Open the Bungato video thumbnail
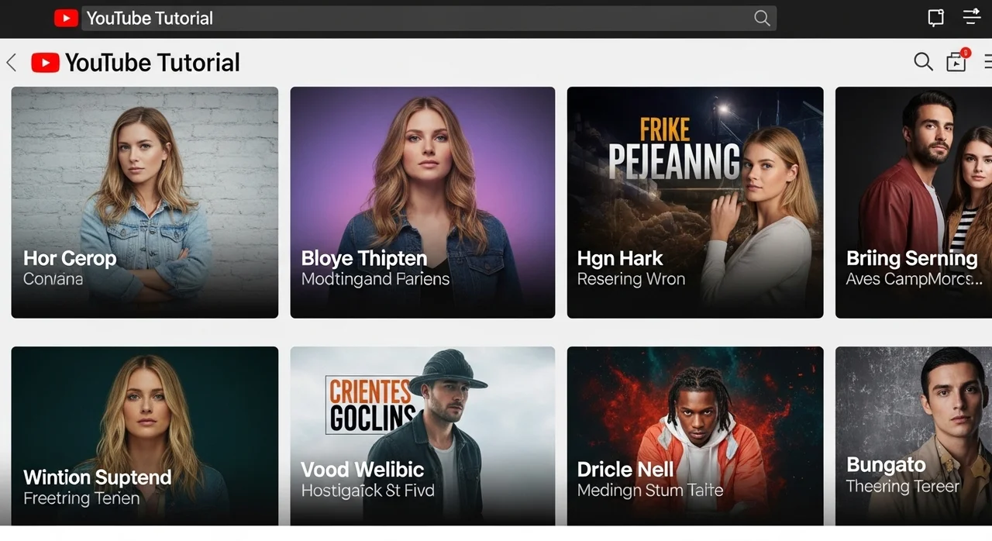 913,436
